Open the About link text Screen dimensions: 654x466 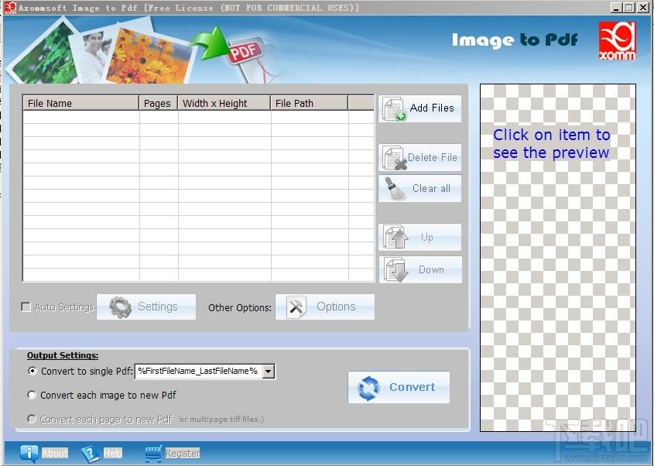click(x=55, y=453)
